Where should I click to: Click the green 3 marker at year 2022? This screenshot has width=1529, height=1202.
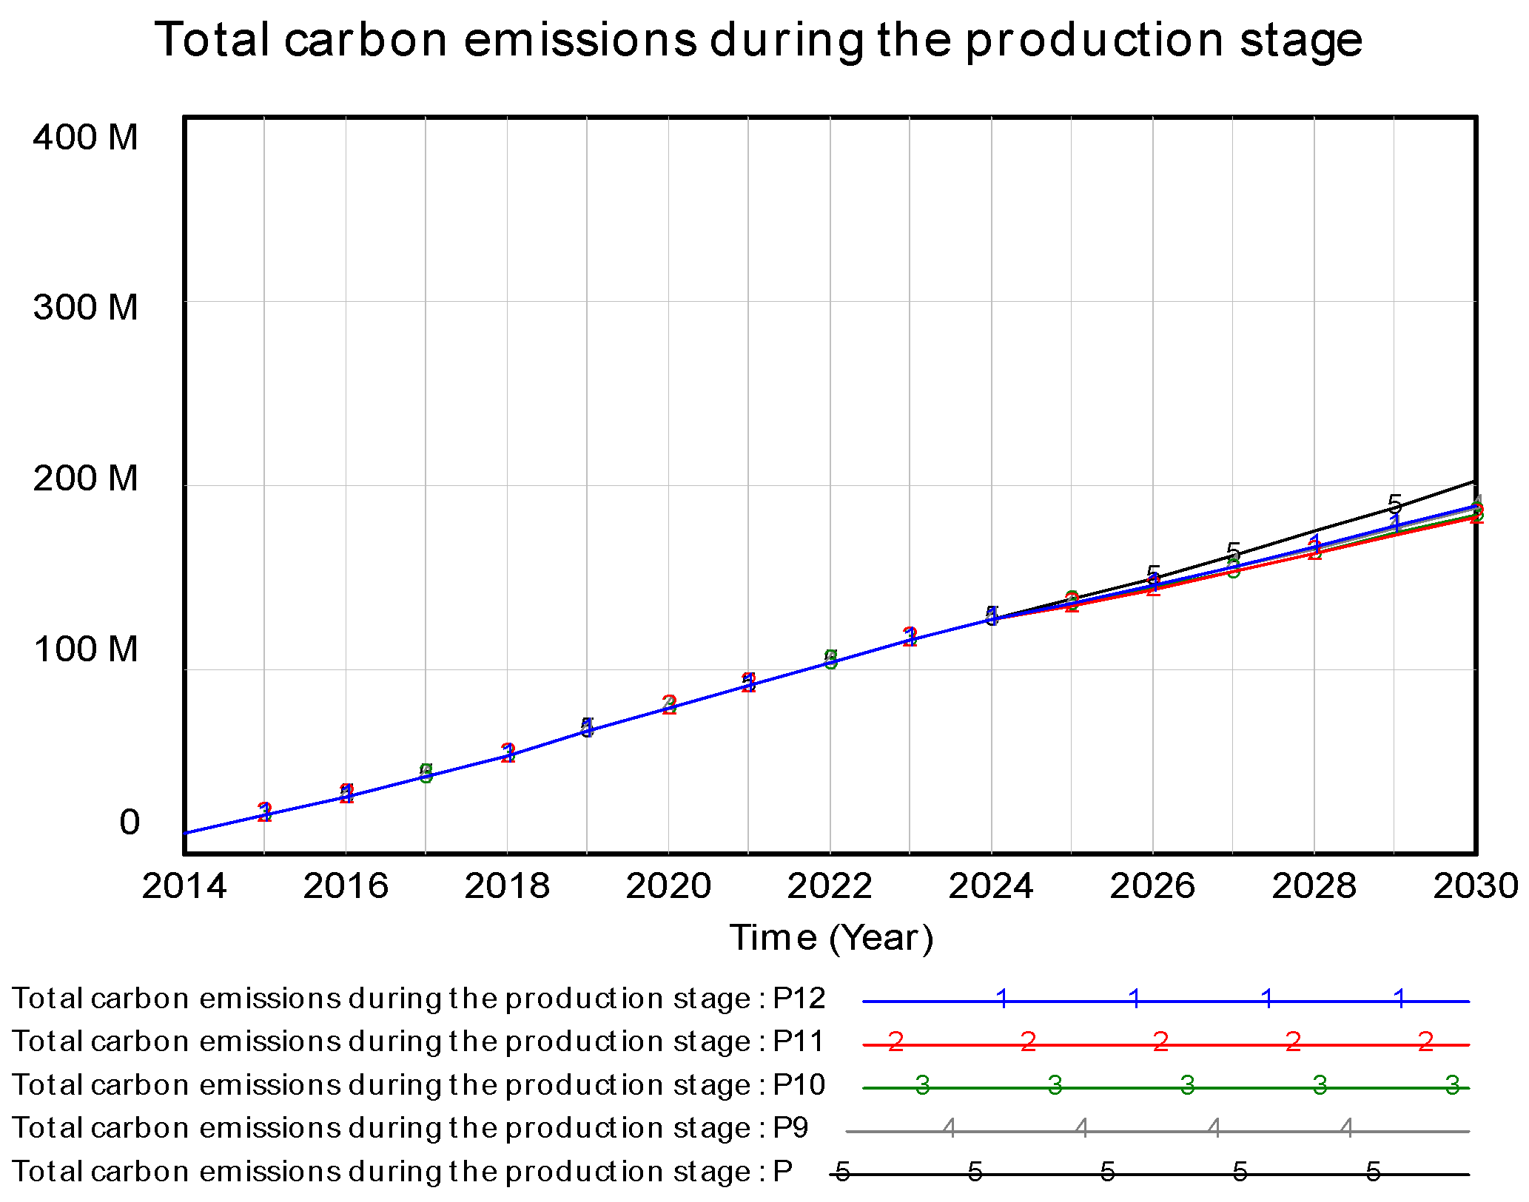830,660
